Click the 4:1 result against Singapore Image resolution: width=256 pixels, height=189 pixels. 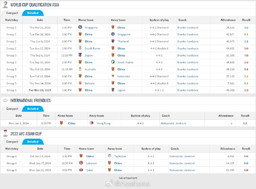[x=246, y=34]
